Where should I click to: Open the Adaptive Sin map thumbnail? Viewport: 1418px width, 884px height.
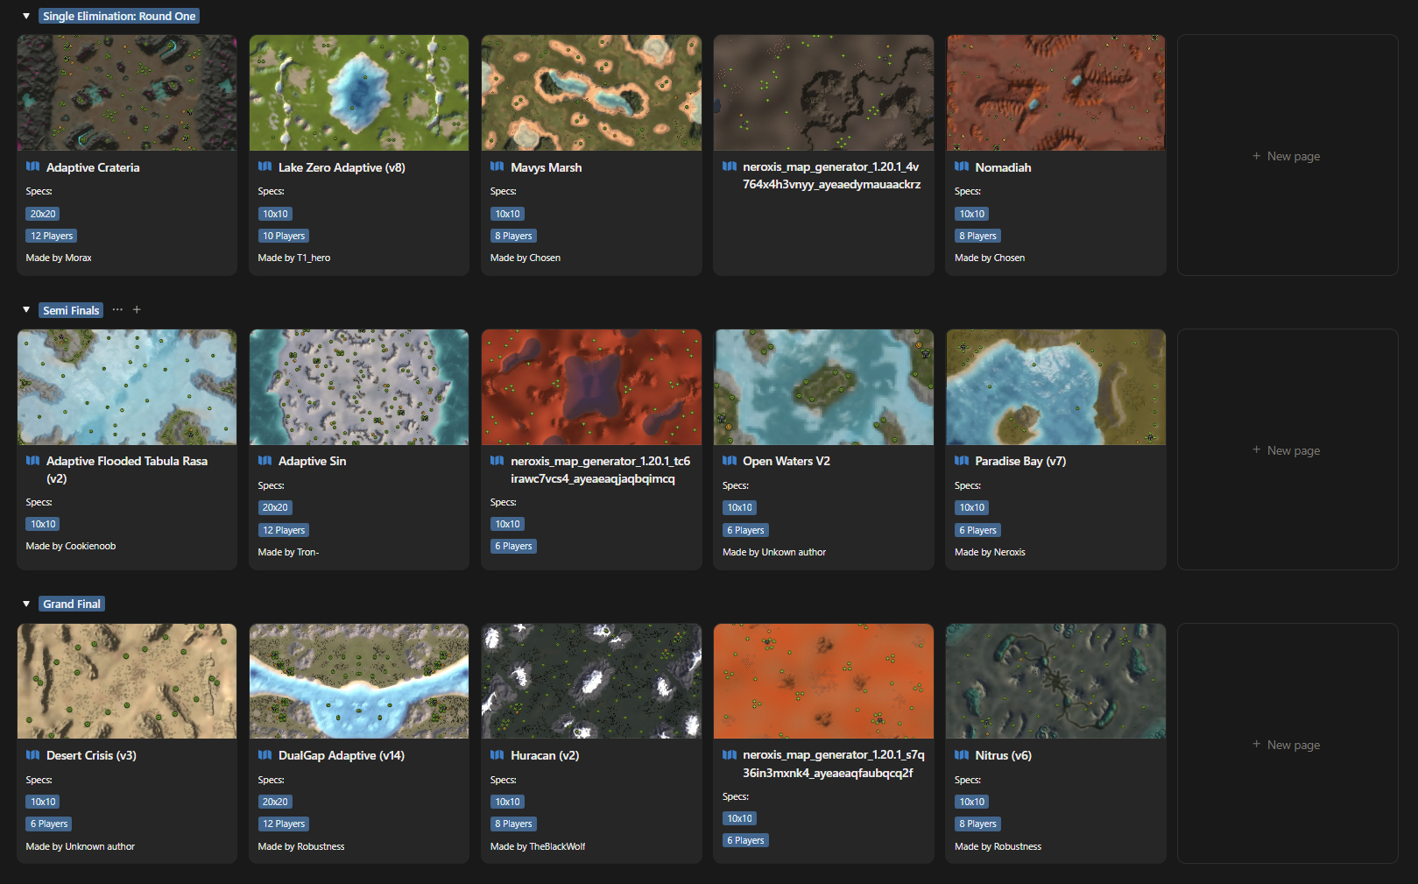359,387
